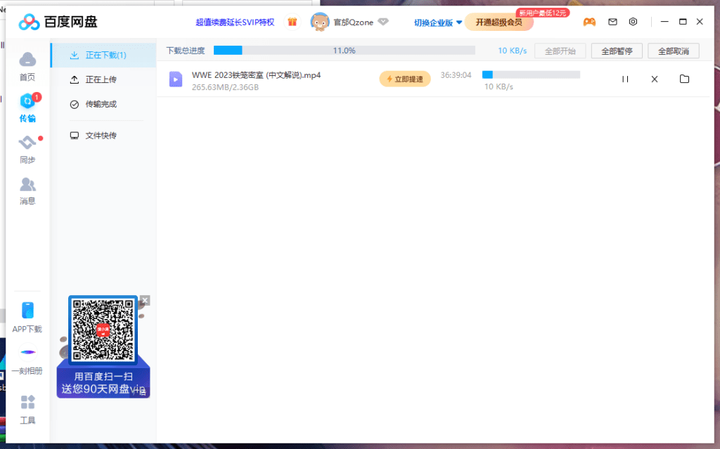Open the mail envelope icon in title bar
720x449 pixels.
(x=612, y=22)
